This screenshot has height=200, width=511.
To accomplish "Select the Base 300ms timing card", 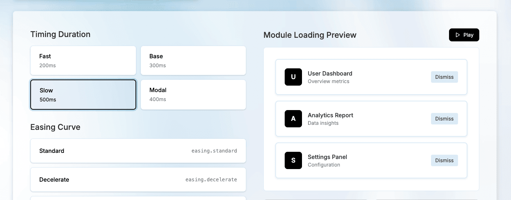I will pos(193,60).
